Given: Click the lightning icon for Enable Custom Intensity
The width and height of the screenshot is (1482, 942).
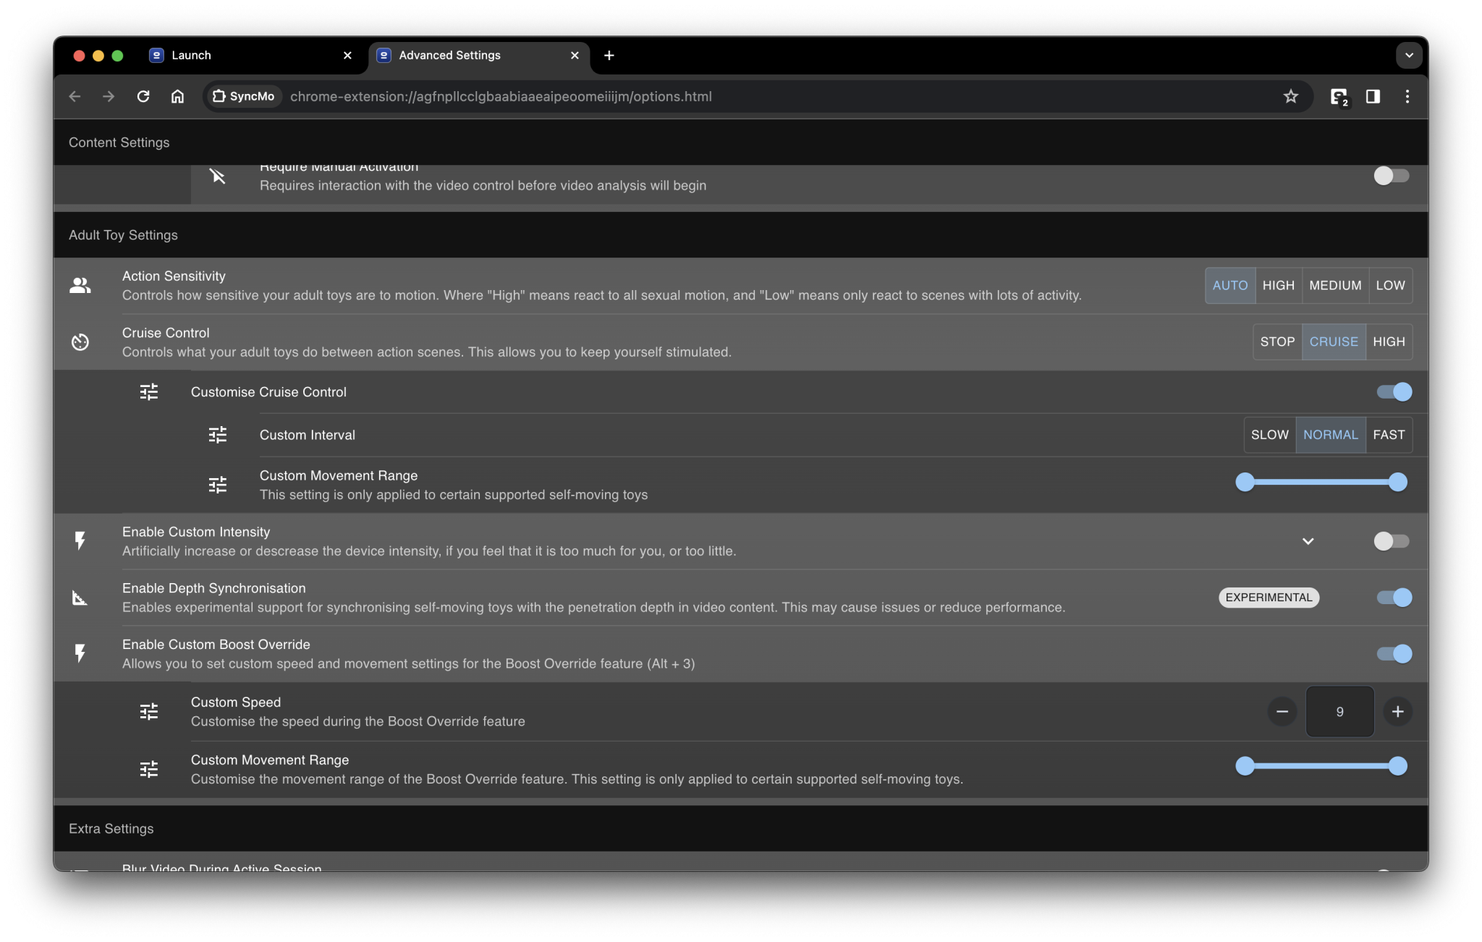Looking at the screenshot, I should [80, 540].
